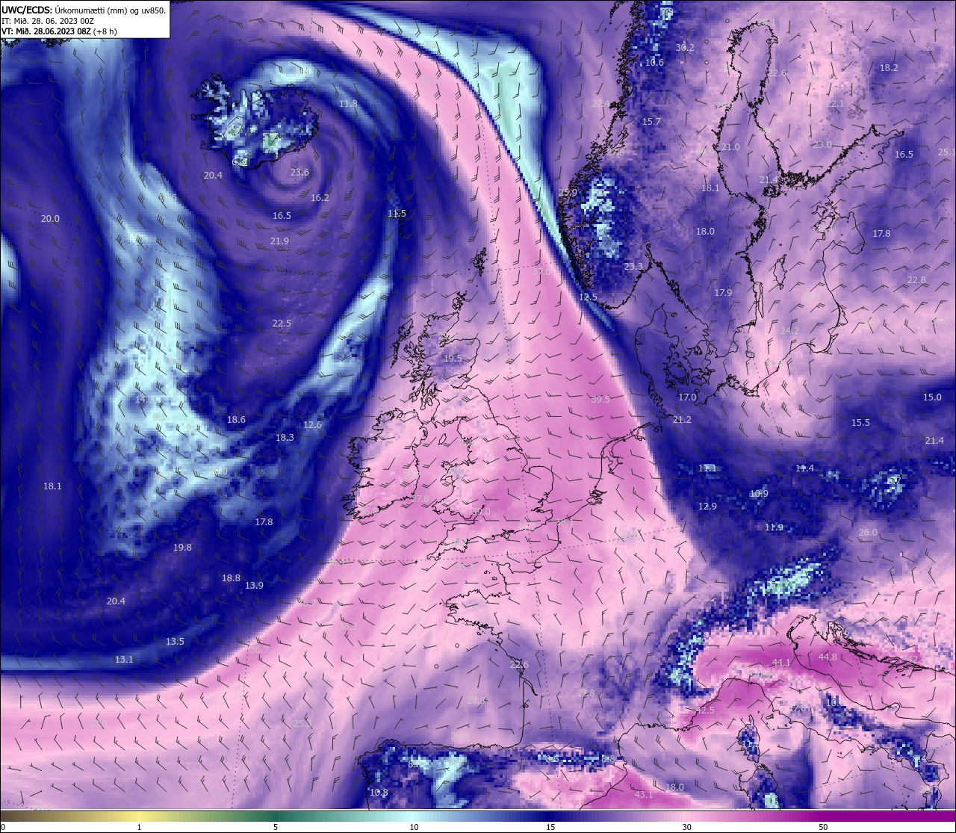Image resolution: width=956 pixels, height=833 pixels.
Task: Click the value 21.9 on the map
Action: point(279,241)
